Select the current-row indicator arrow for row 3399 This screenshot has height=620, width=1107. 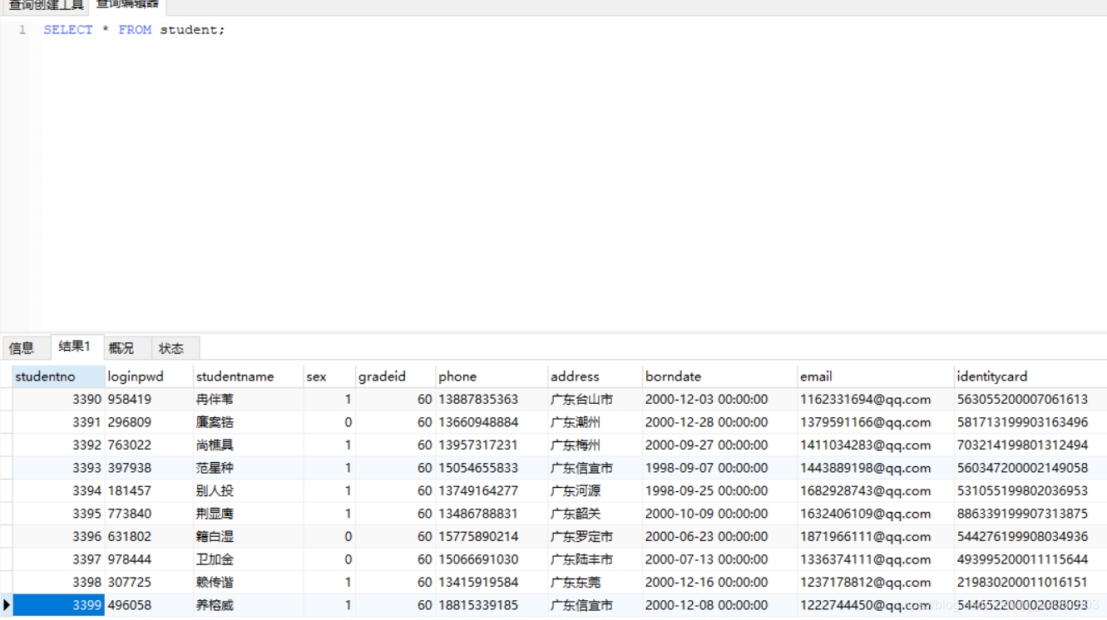tap(6, 605)
